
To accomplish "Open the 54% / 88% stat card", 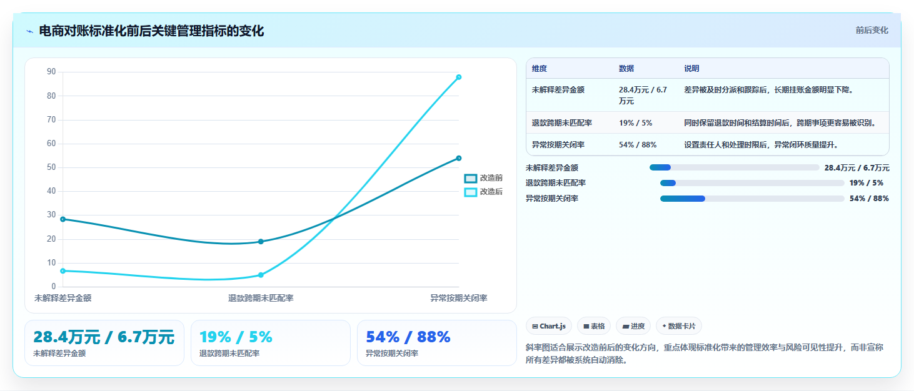I will (x=437, y=343).
